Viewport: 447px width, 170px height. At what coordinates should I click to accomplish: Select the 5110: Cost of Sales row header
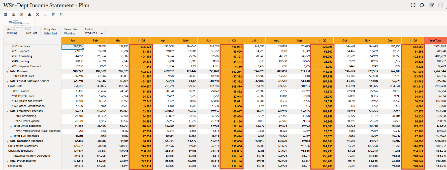coord(32,76)
